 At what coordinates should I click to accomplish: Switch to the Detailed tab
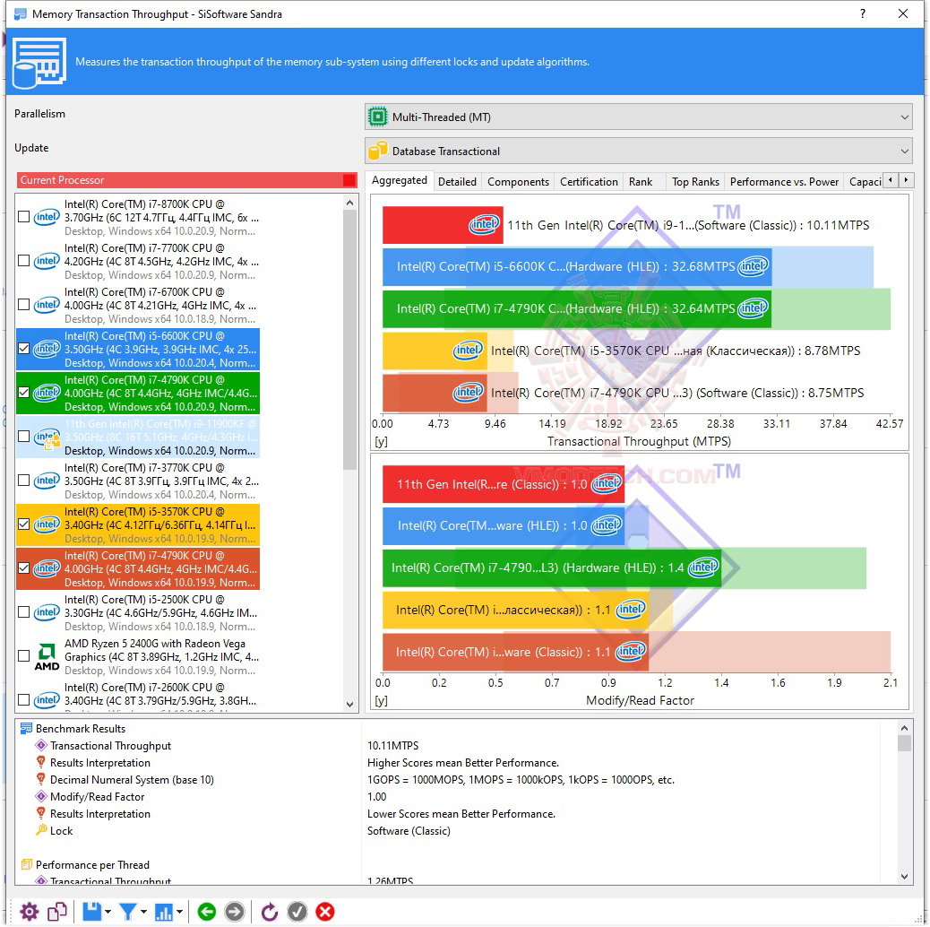pyautogui.click(x=457, y=182)
